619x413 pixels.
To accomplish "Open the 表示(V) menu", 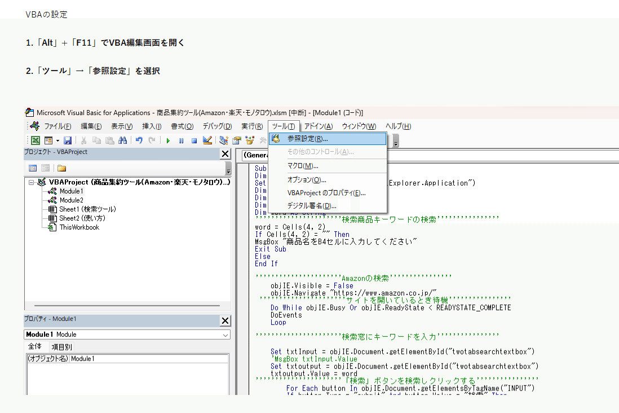I will [x=122, y=126].
